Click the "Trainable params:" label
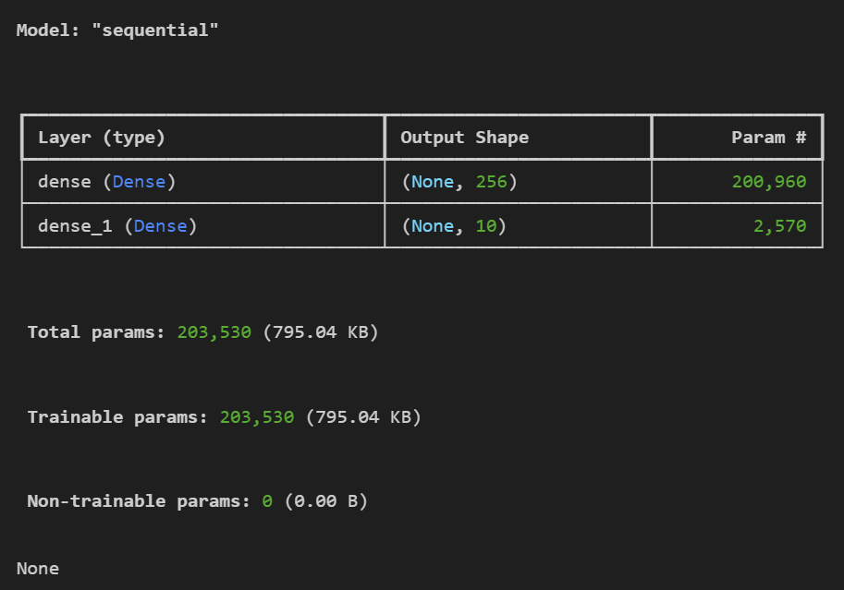This screenshot has width=844, height=590. point(118,416)
